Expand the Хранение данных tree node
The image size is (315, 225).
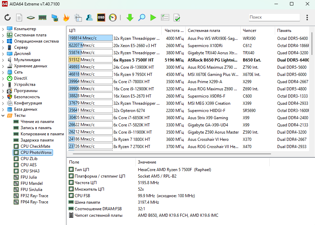[3, 66]
